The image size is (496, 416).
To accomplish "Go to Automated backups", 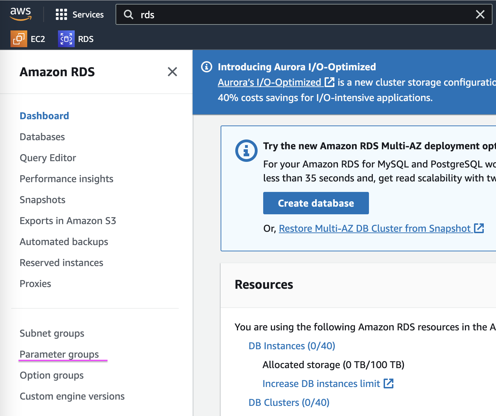I will pos(64,242).
